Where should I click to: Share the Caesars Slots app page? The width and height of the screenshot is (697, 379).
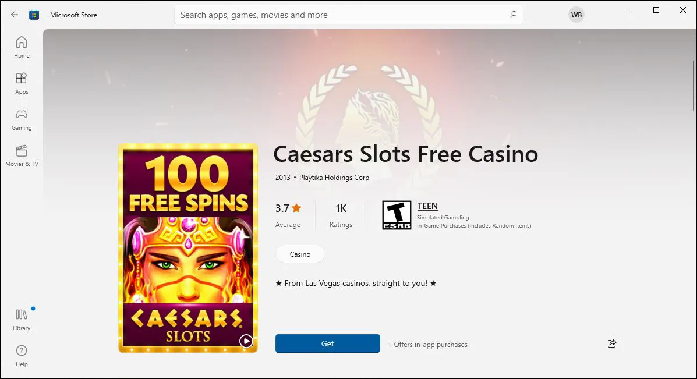pos(611,343)
